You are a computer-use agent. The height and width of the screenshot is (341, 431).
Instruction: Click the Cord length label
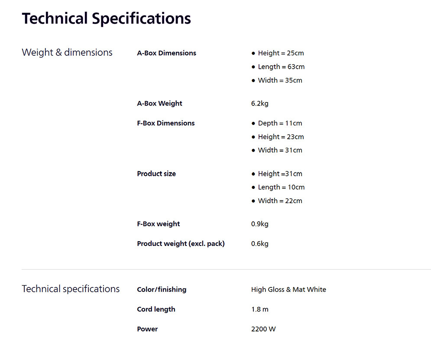click(156, 309)
